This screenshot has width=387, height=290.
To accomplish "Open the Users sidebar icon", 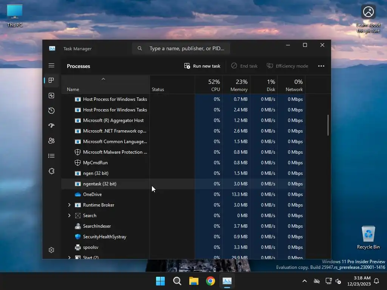I will tap(51, 140).
